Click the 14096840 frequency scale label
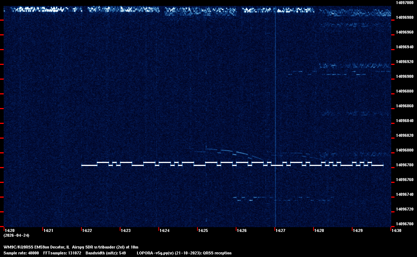The image size is (417, 257). (404, 121)
